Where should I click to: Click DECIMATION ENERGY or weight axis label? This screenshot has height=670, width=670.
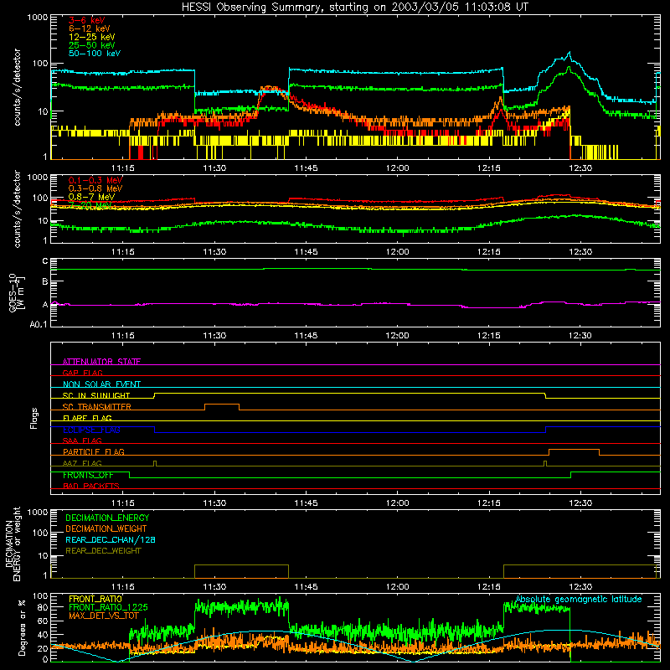point(13,544)
